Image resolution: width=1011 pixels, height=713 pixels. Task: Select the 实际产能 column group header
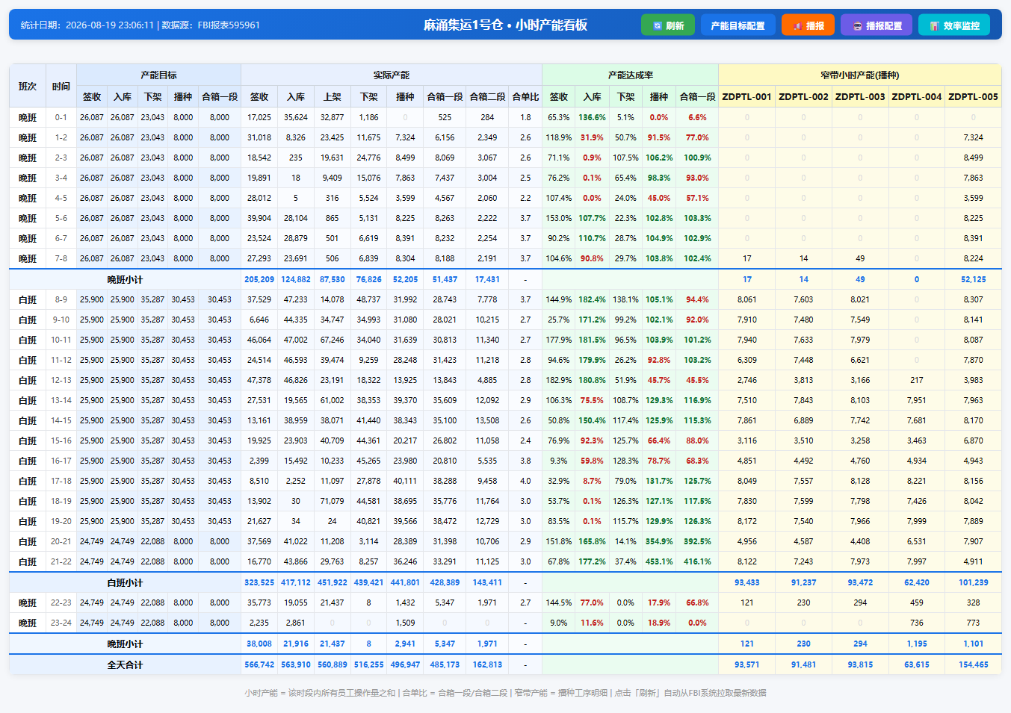392,75
